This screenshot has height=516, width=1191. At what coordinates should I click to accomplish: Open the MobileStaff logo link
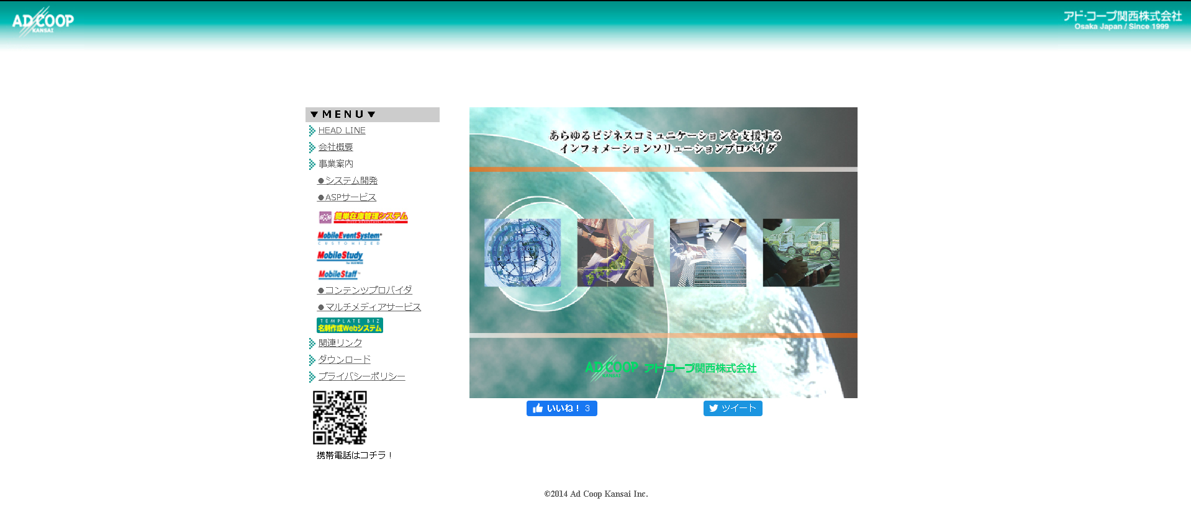[338, 274]
